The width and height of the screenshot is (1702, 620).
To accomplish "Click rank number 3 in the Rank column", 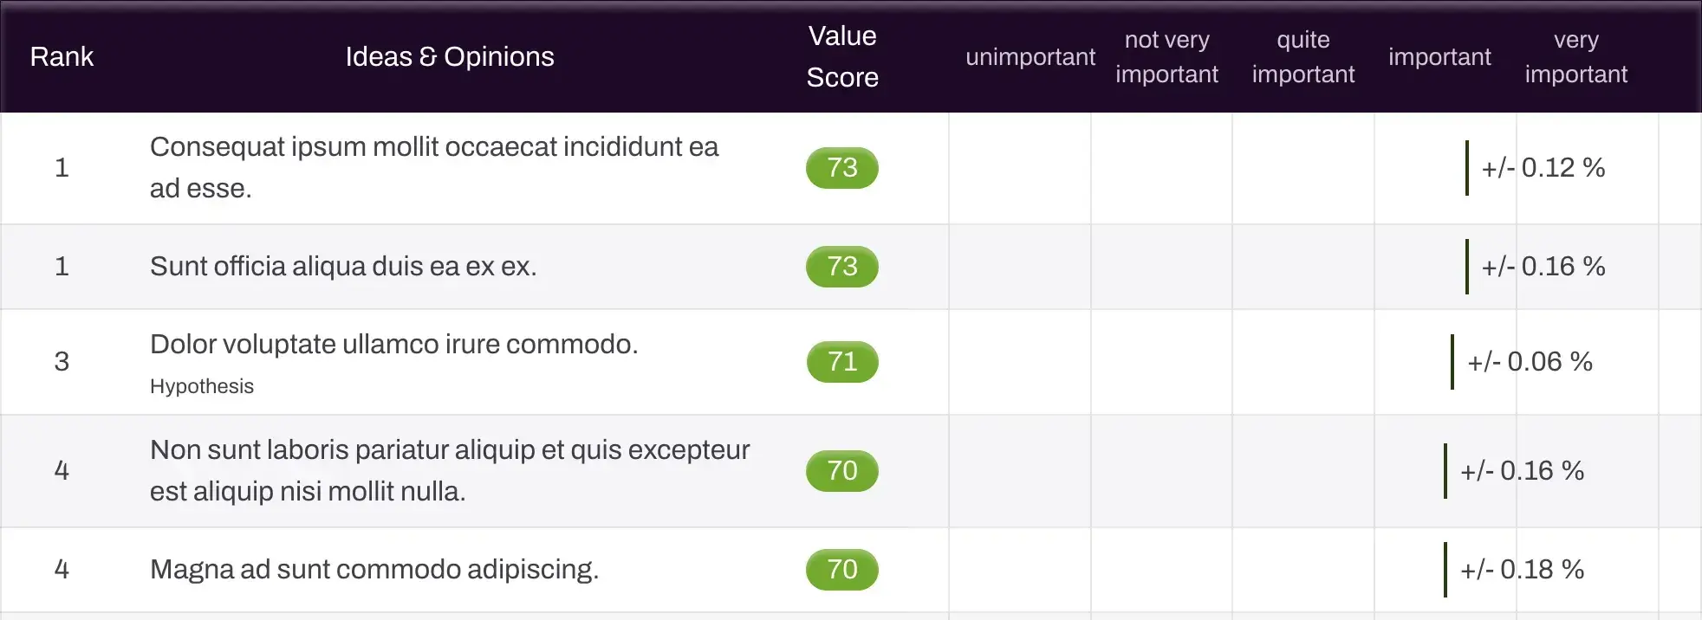I will (x=62, y=362).
